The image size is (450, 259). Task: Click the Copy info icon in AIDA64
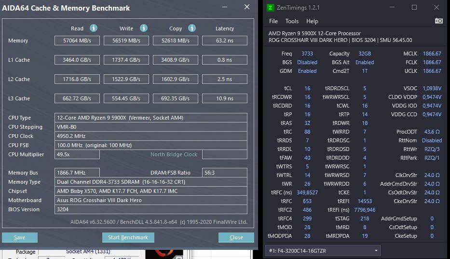coord(191,28)
